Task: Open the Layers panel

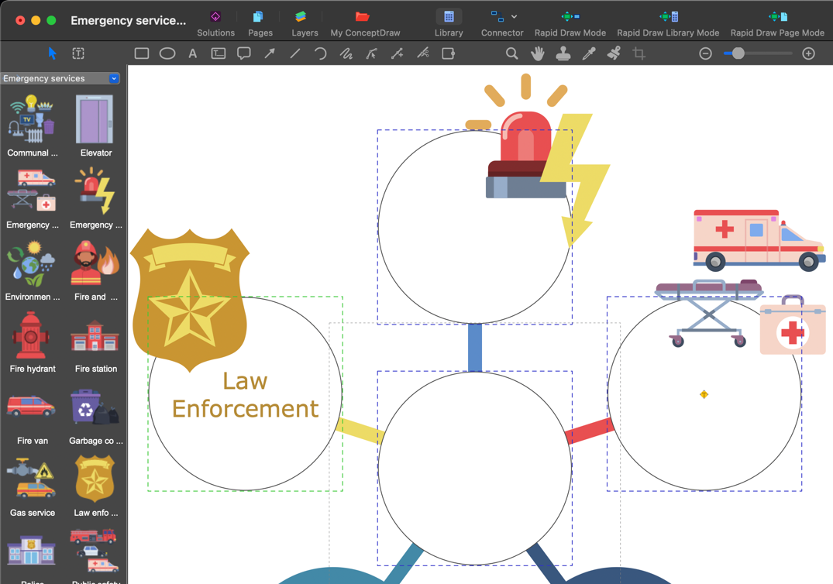Action: [305, 24]
